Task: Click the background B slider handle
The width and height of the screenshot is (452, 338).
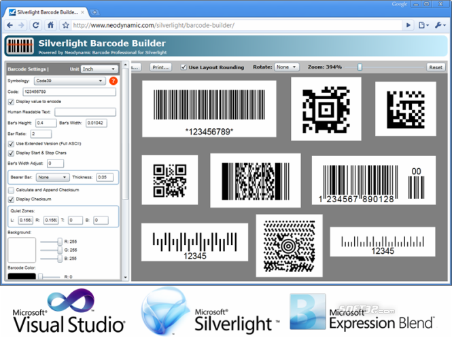Action: [60, 259]
